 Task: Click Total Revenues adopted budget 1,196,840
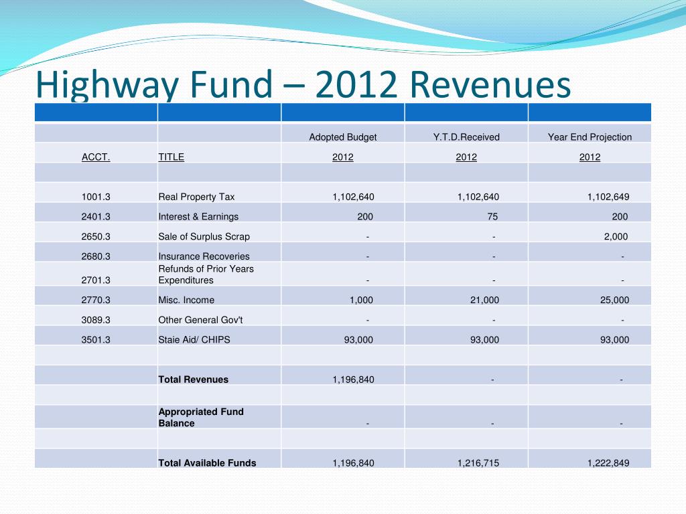click(353, 379)
